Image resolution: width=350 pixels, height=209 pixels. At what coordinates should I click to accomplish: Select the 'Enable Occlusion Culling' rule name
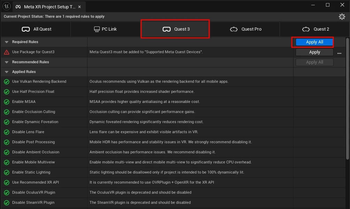click(33, 112)
